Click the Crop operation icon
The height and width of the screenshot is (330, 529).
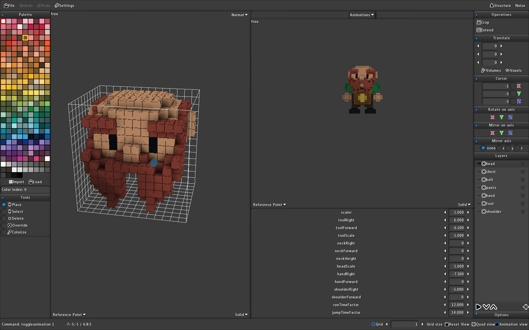[x=479, y=22]
